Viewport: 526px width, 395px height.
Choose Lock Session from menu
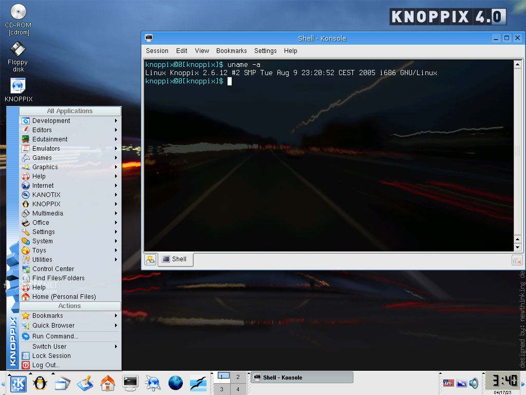tap(70, 356)
